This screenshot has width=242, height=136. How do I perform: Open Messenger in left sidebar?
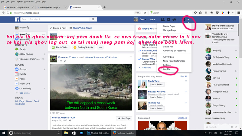[x=25, y=39]
